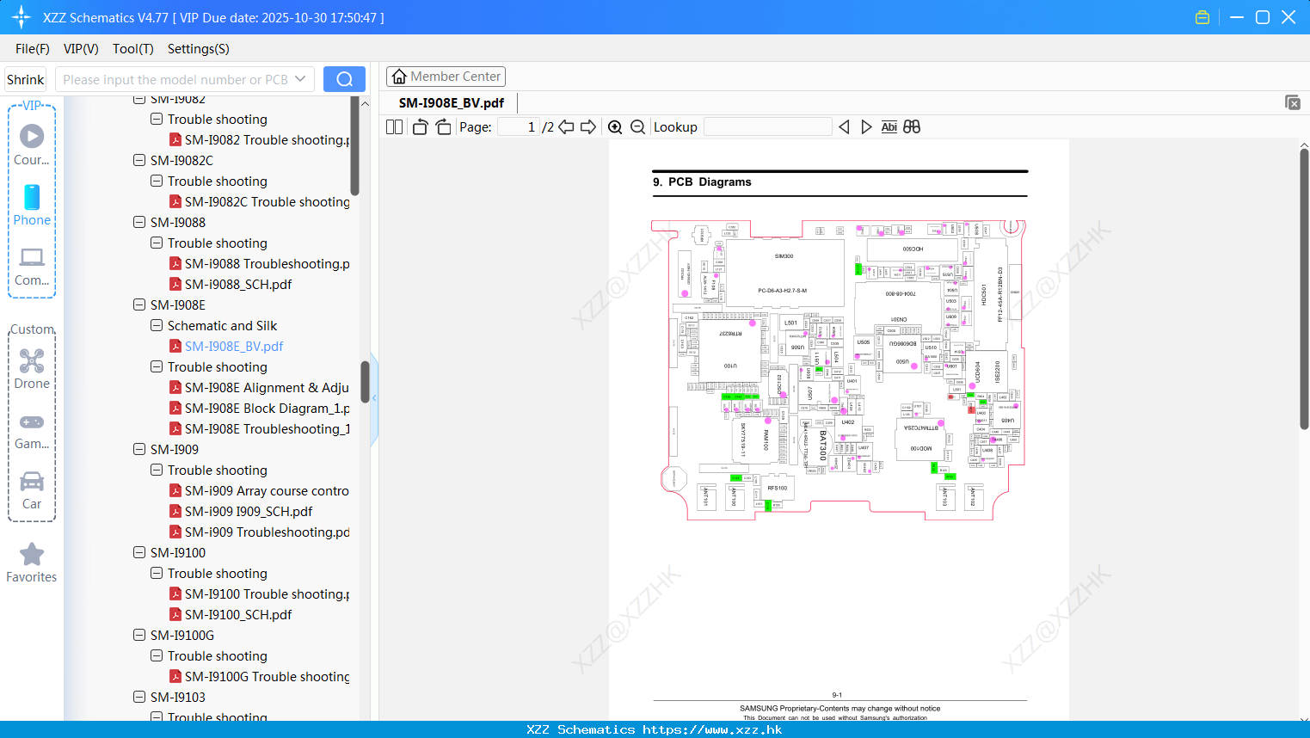Open SM-i909 Troubleshooting PDF
1310x738 pixels.
tap(260, 532)
